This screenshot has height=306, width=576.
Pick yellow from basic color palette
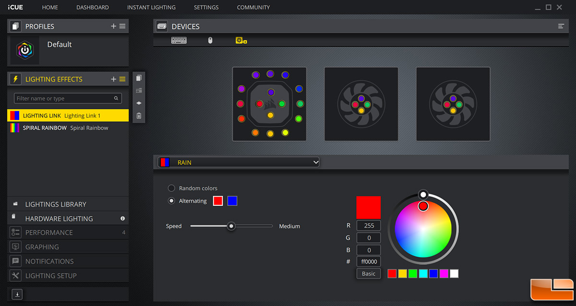[403, 273]
